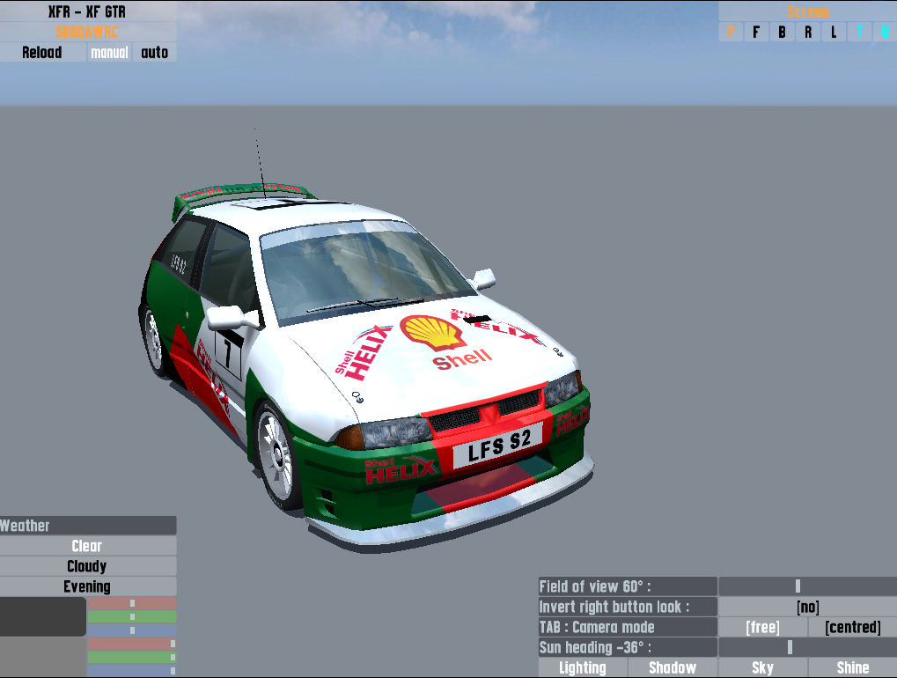Click the 'Field of view 60°' label
The width and height of the screenshot is (897, 678).
[x=628, y=586]
